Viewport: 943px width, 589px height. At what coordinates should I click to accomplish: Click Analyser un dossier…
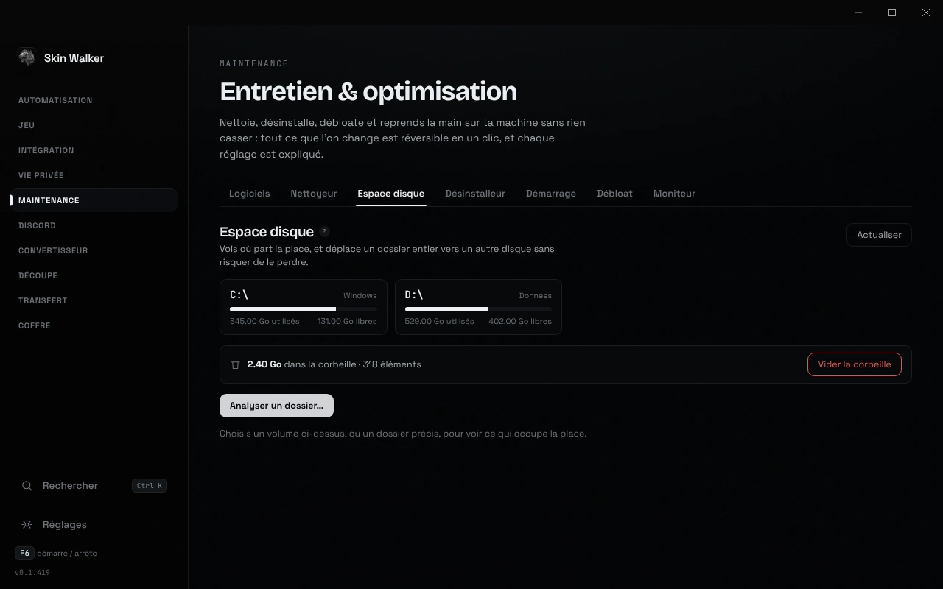276,406
